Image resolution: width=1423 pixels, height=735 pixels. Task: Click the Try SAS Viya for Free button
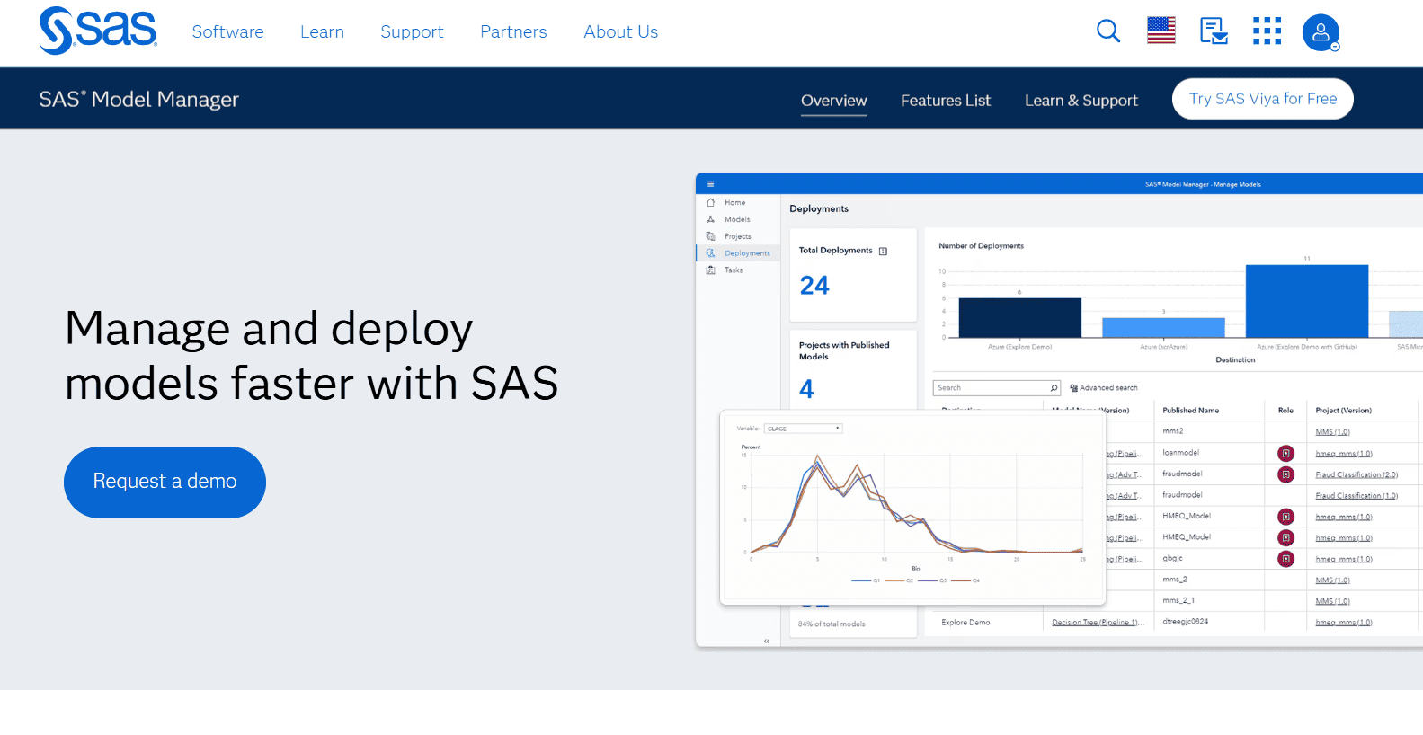pyautogui.click(x=1263, y=99)
